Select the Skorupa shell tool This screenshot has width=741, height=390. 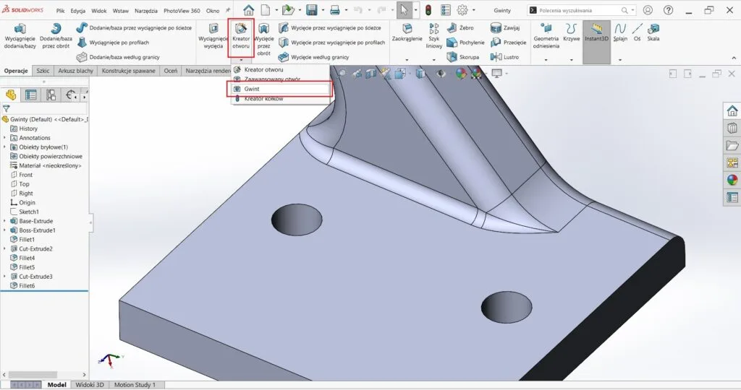[462, 57]
